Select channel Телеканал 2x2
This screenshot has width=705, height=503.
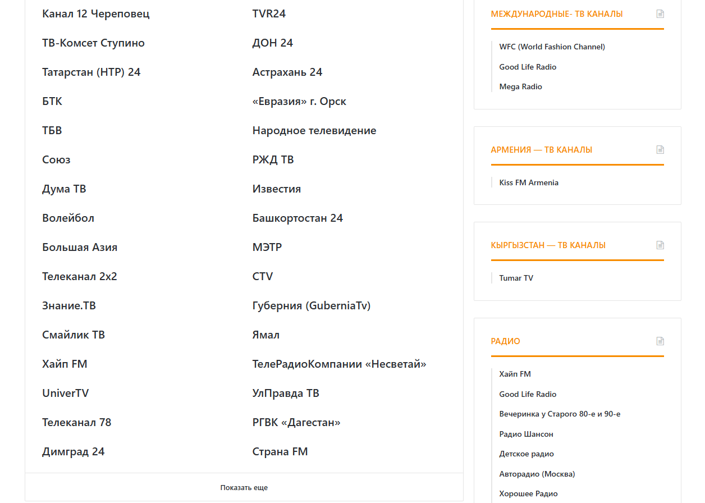click(x=80, y=276)
